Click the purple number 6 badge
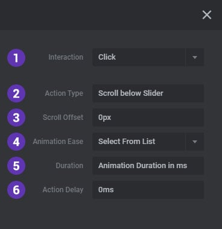Image resolution: width=222 pixels, height=229 pixels. 16,190
